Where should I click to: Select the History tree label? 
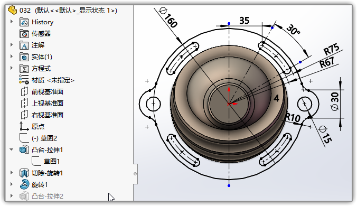tap(43, 22)
